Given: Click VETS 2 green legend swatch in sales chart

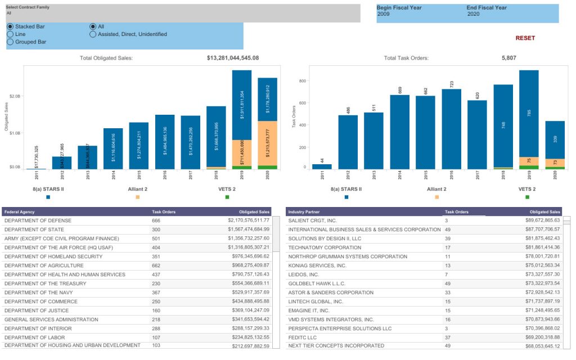Looking at the screenshot, I should click(x=227, y=197).
